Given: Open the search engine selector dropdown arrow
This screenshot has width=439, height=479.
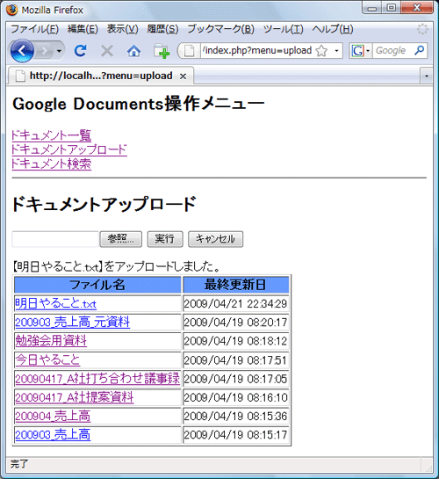Looking at the screenshot, I should pyautogui.click(x=368, y=51).
